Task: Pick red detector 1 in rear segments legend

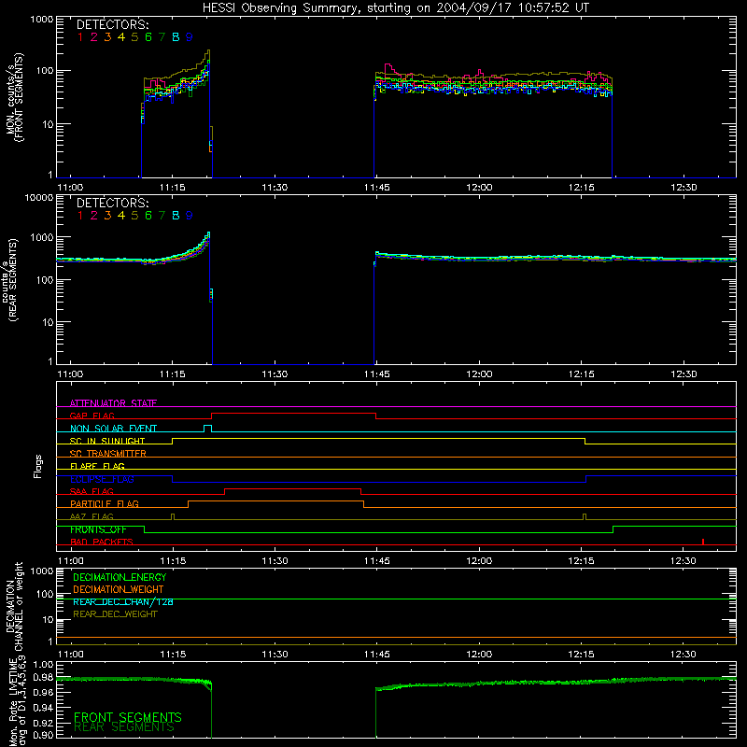Action: (80, 216)
